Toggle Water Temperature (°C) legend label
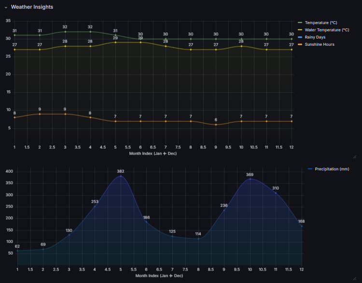Screen dimensions: 362x283 click(x=326, y=30)
